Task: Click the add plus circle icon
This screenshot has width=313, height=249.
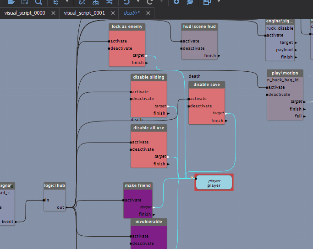Action: 176,2
